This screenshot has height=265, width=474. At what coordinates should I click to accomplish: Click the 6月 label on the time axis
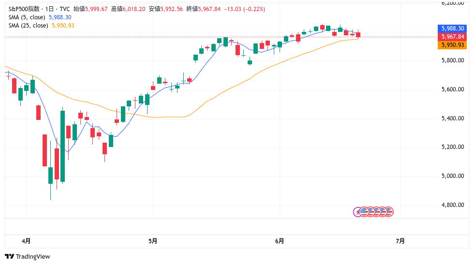point(280,241)
